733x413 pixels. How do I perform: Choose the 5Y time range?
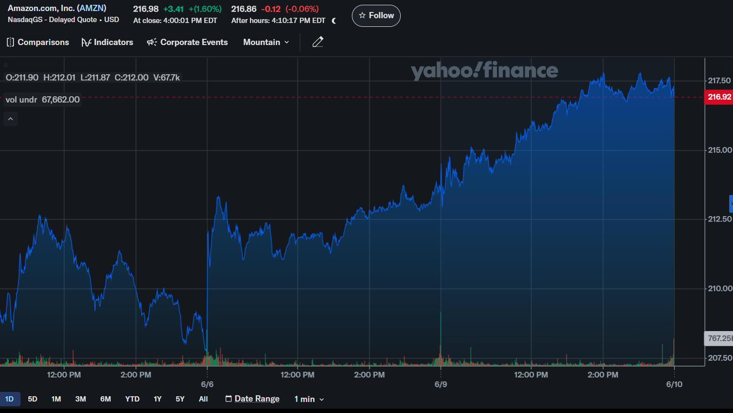[180, 399]
